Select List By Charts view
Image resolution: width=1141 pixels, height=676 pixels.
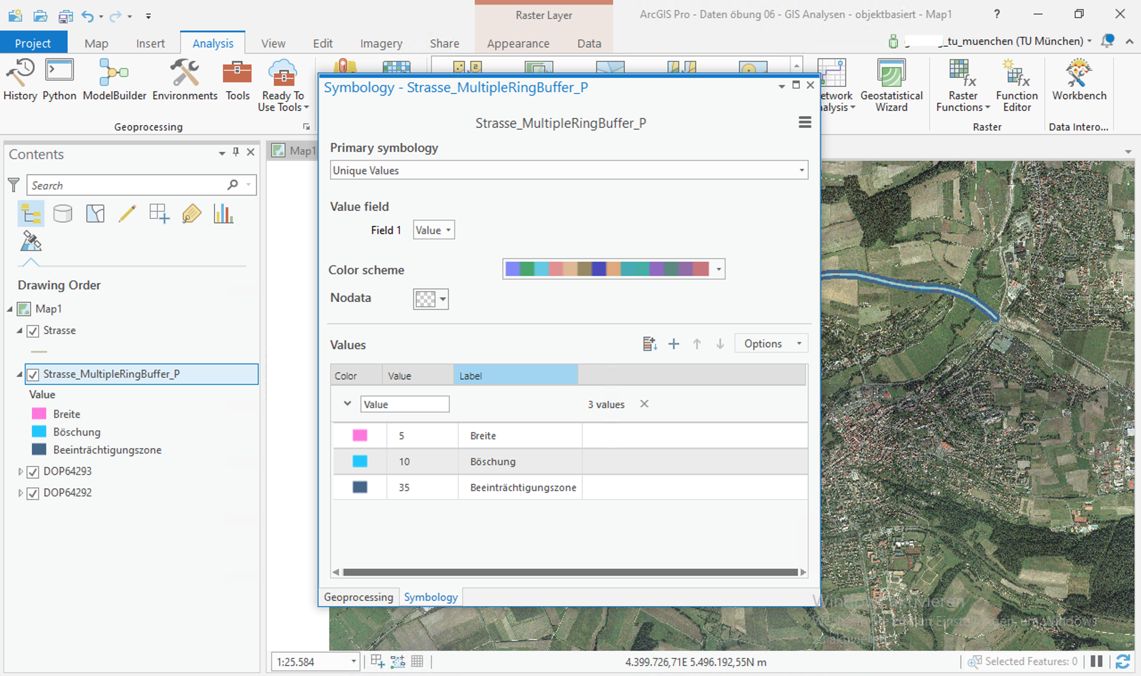click(223, 213)
